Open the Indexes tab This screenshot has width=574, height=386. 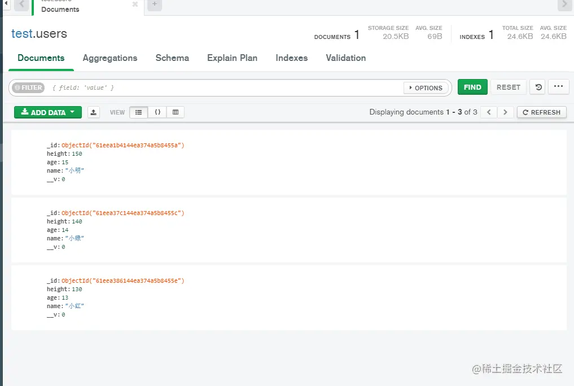click(x=292, y=58)
